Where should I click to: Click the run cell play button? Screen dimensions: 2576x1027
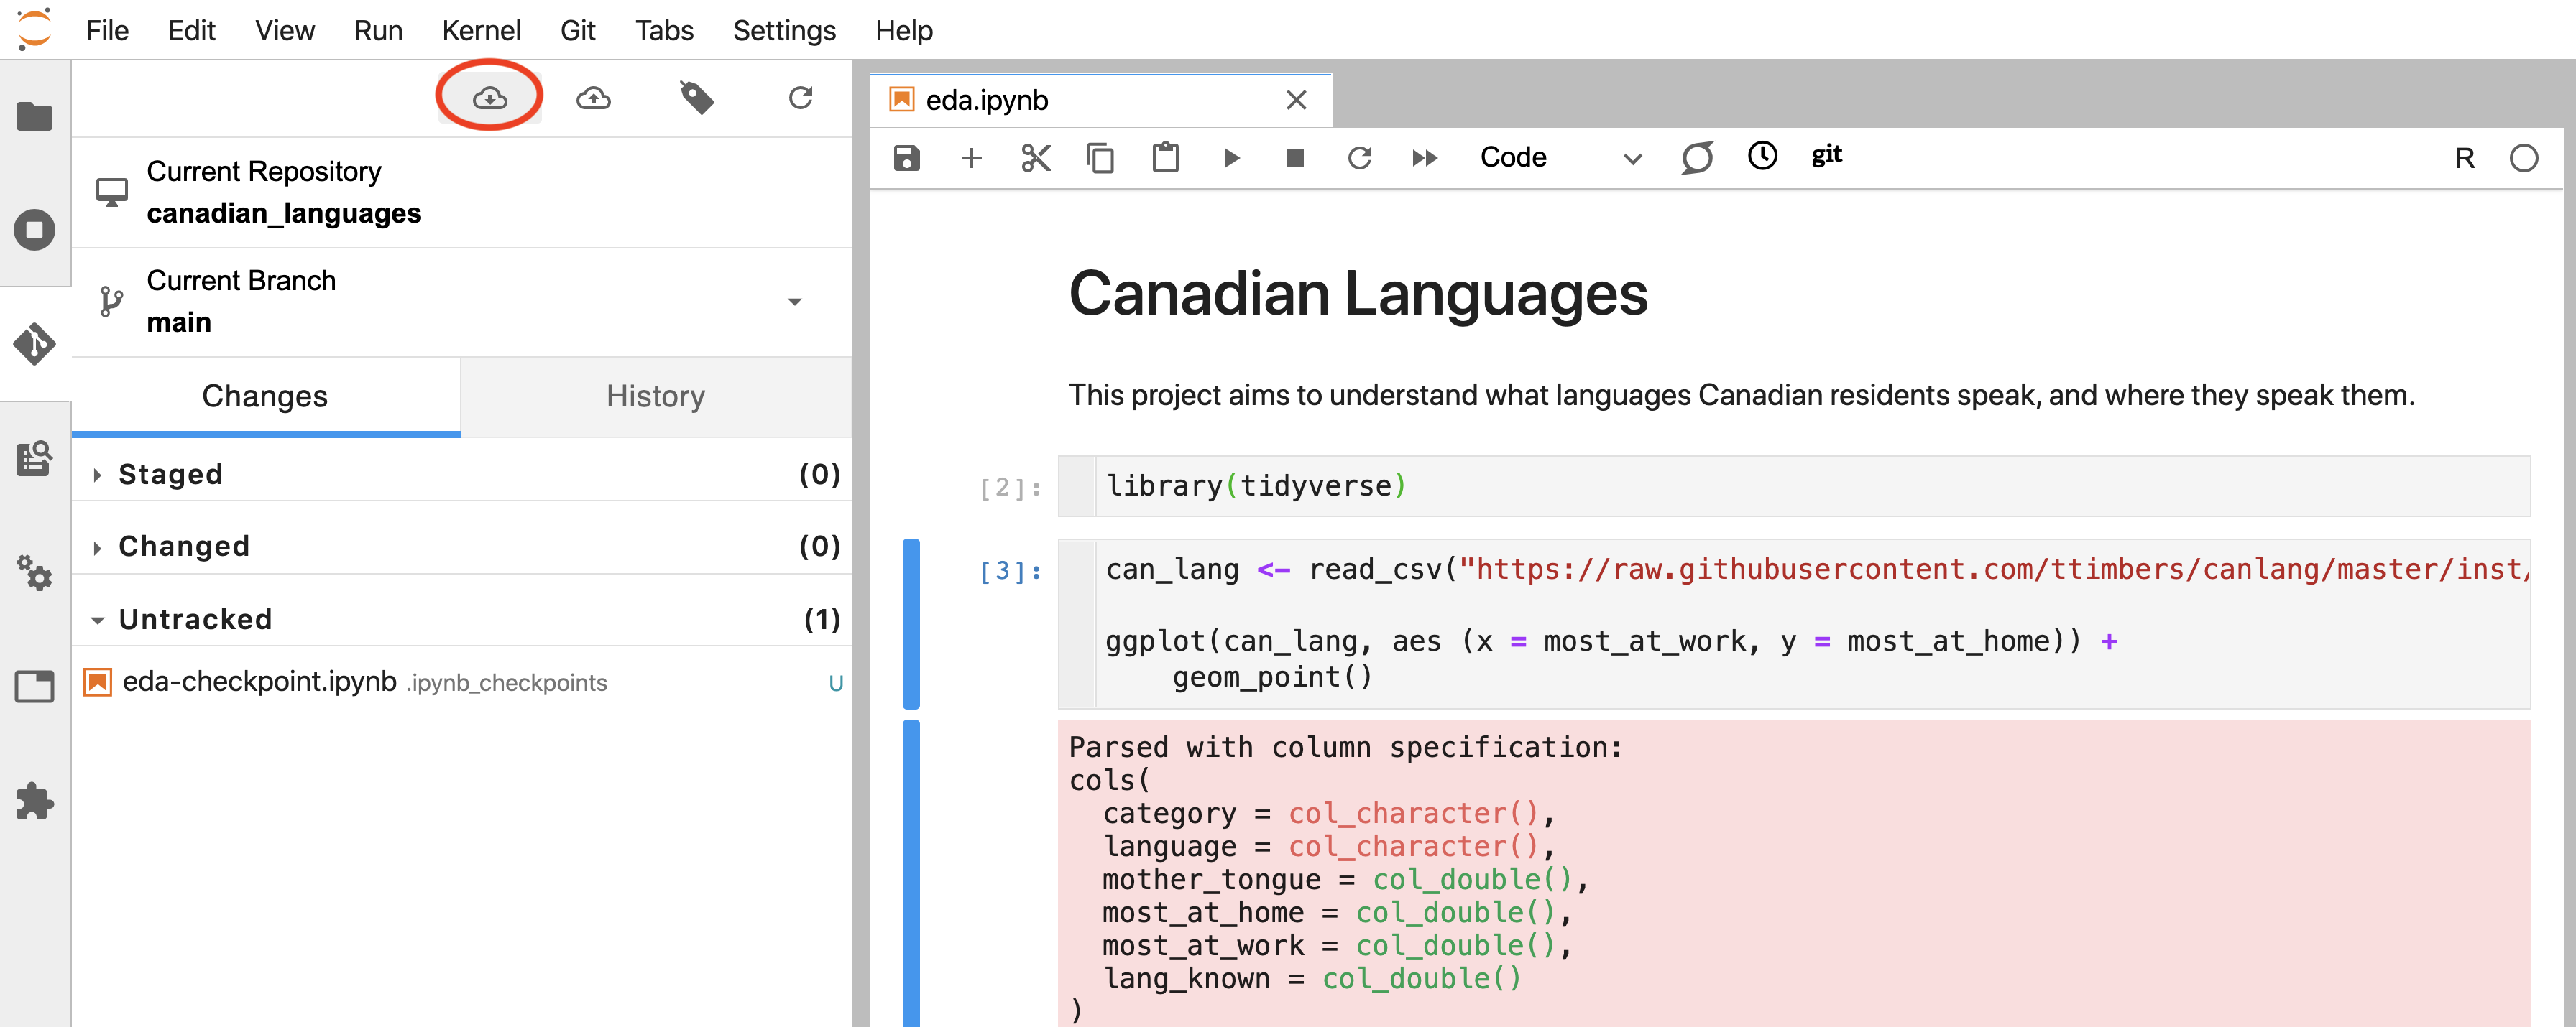pos(1230,157)
